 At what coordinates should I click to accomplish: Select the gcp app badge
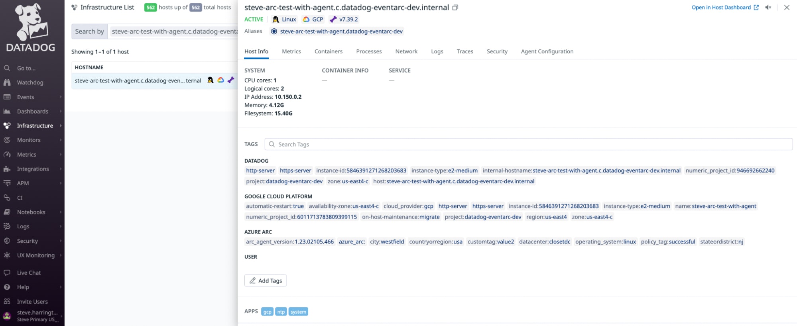pos(267,312)
